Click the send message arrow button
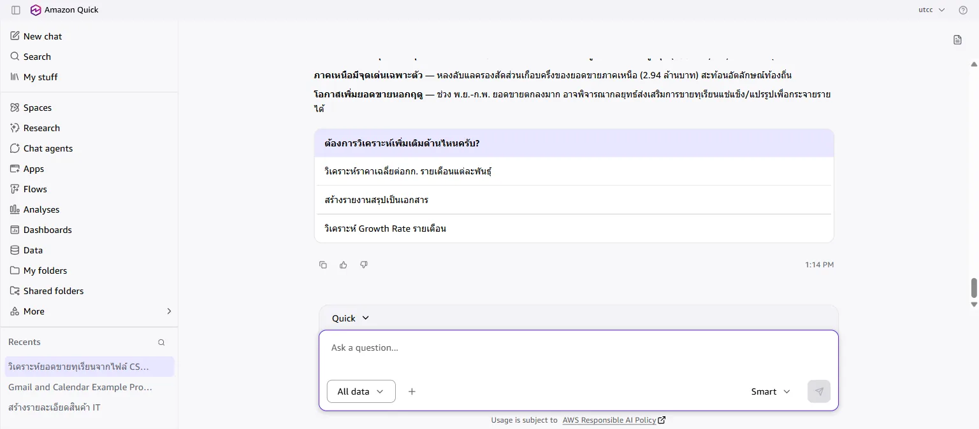 (x=819, y=391)
